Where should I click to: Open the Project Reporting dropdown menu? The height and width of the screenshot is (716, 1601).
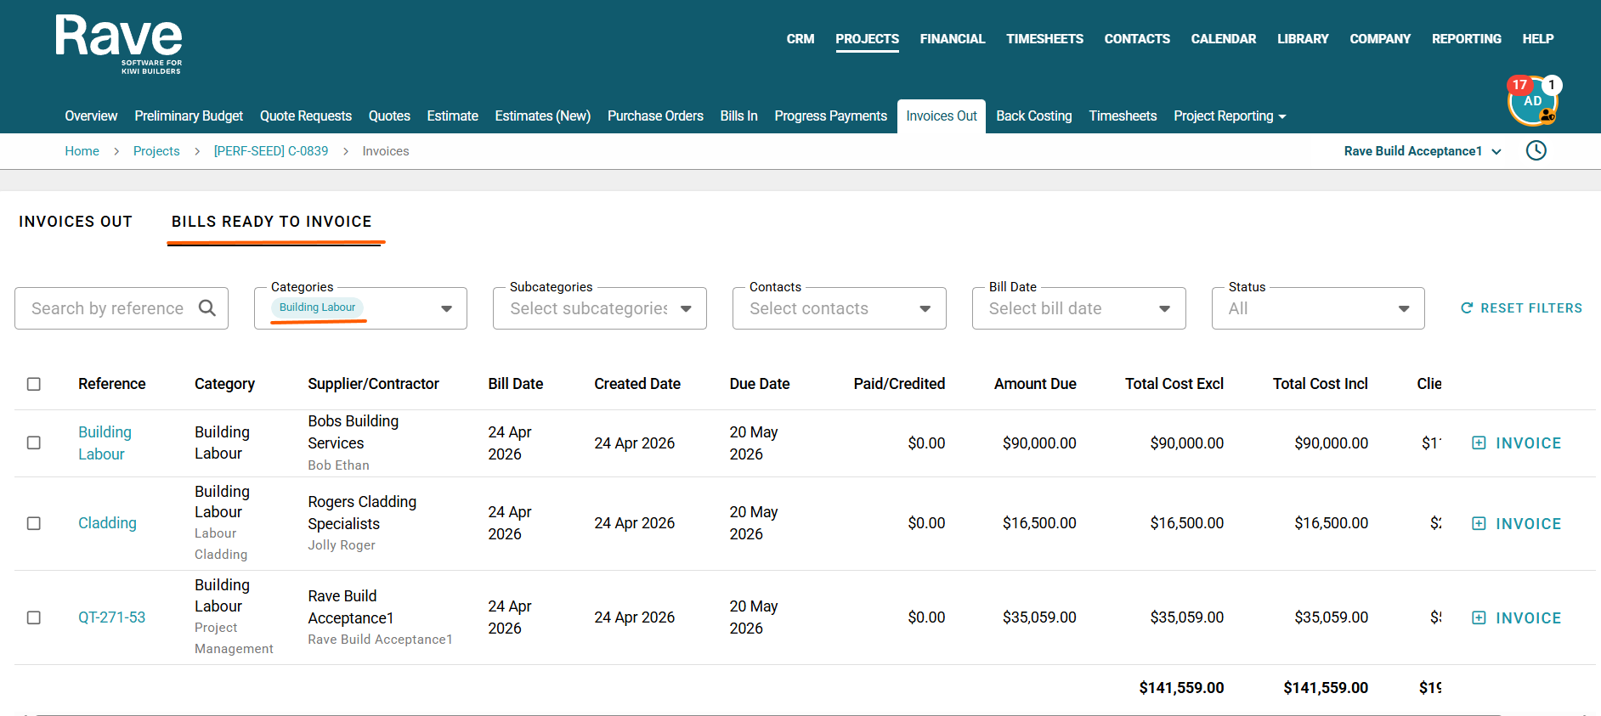(x=1230, y=116)
